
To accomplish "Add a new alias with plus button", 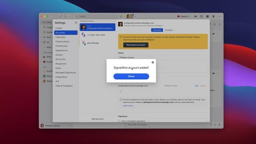I will click(x=120, y=92).
